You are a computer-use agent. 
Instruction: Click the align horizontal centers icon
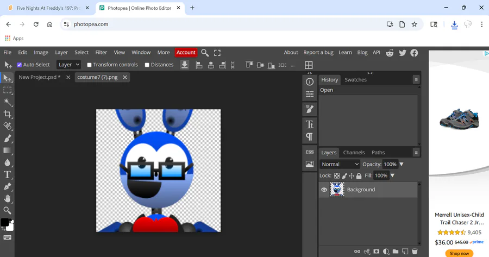211,65
